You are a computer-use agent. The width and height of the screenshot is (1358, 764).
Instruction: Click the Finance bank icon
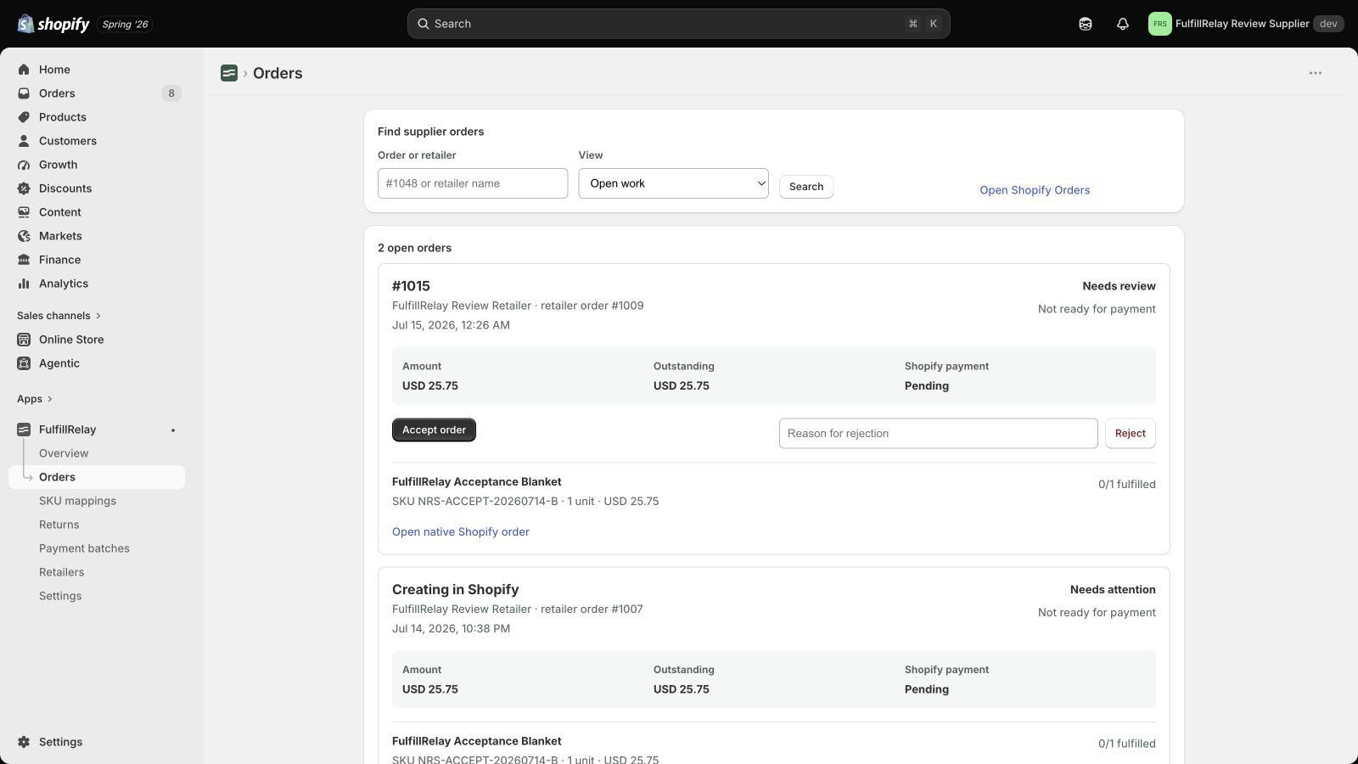[24, 260]
